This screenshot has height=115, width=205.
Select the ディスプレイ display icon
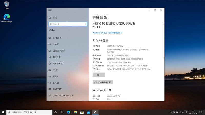coord(50,38)
